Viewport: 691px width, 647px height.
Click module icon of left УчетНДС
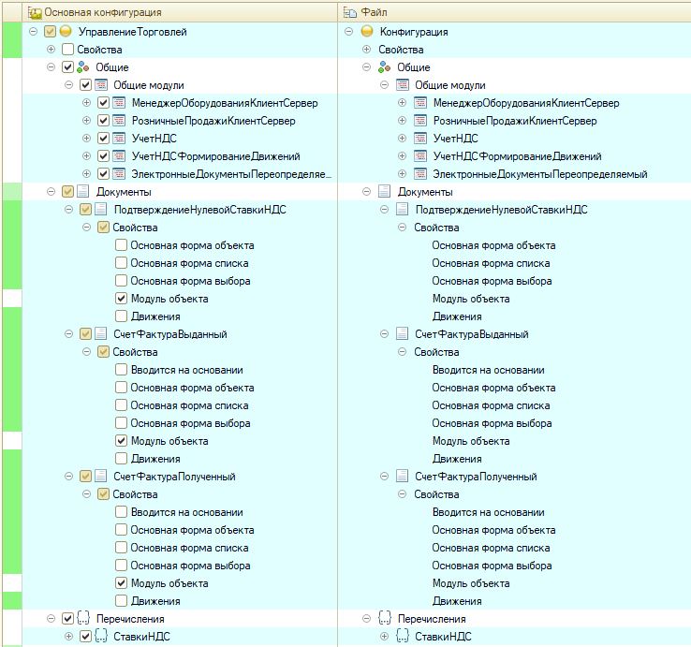click(119, 139)
